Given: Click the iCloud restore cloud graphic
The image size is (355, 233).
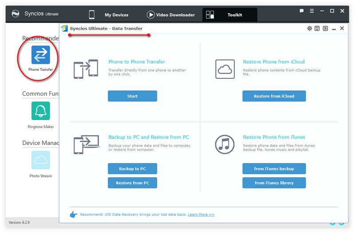Looking at the screenshot, I should 225,69.
